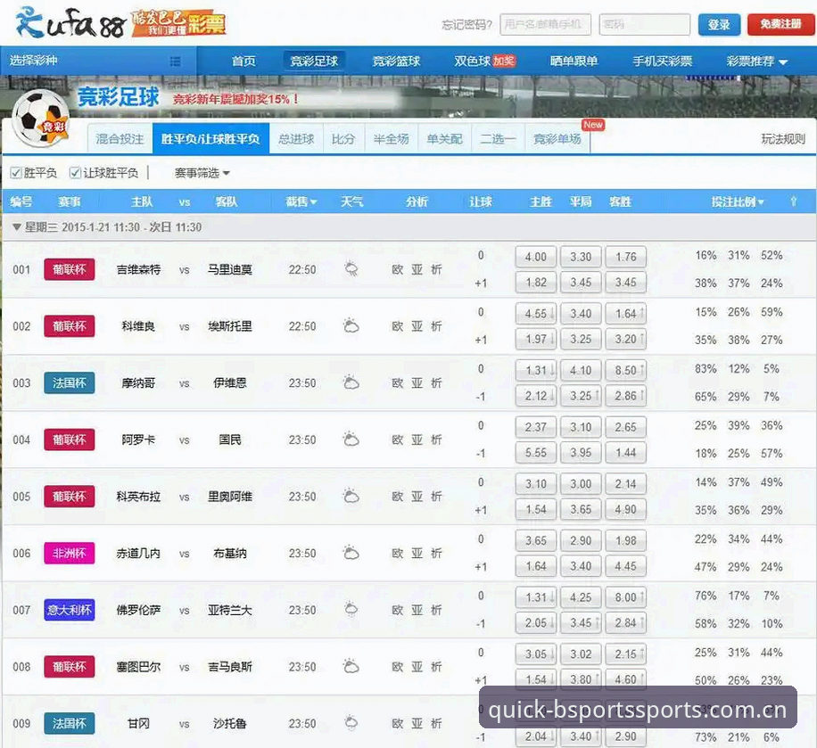
Task: Toggle the 胜平负 checkbox
Action: tap(16, 172)
